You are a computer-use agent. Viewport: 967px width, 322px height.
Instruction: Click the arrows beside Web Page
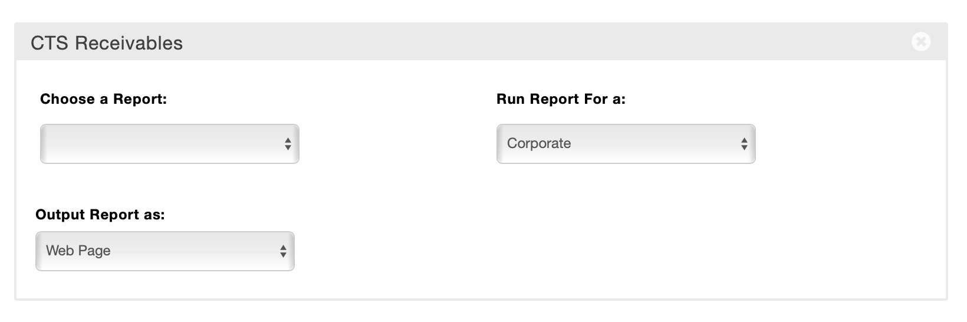tap(283, 251)
